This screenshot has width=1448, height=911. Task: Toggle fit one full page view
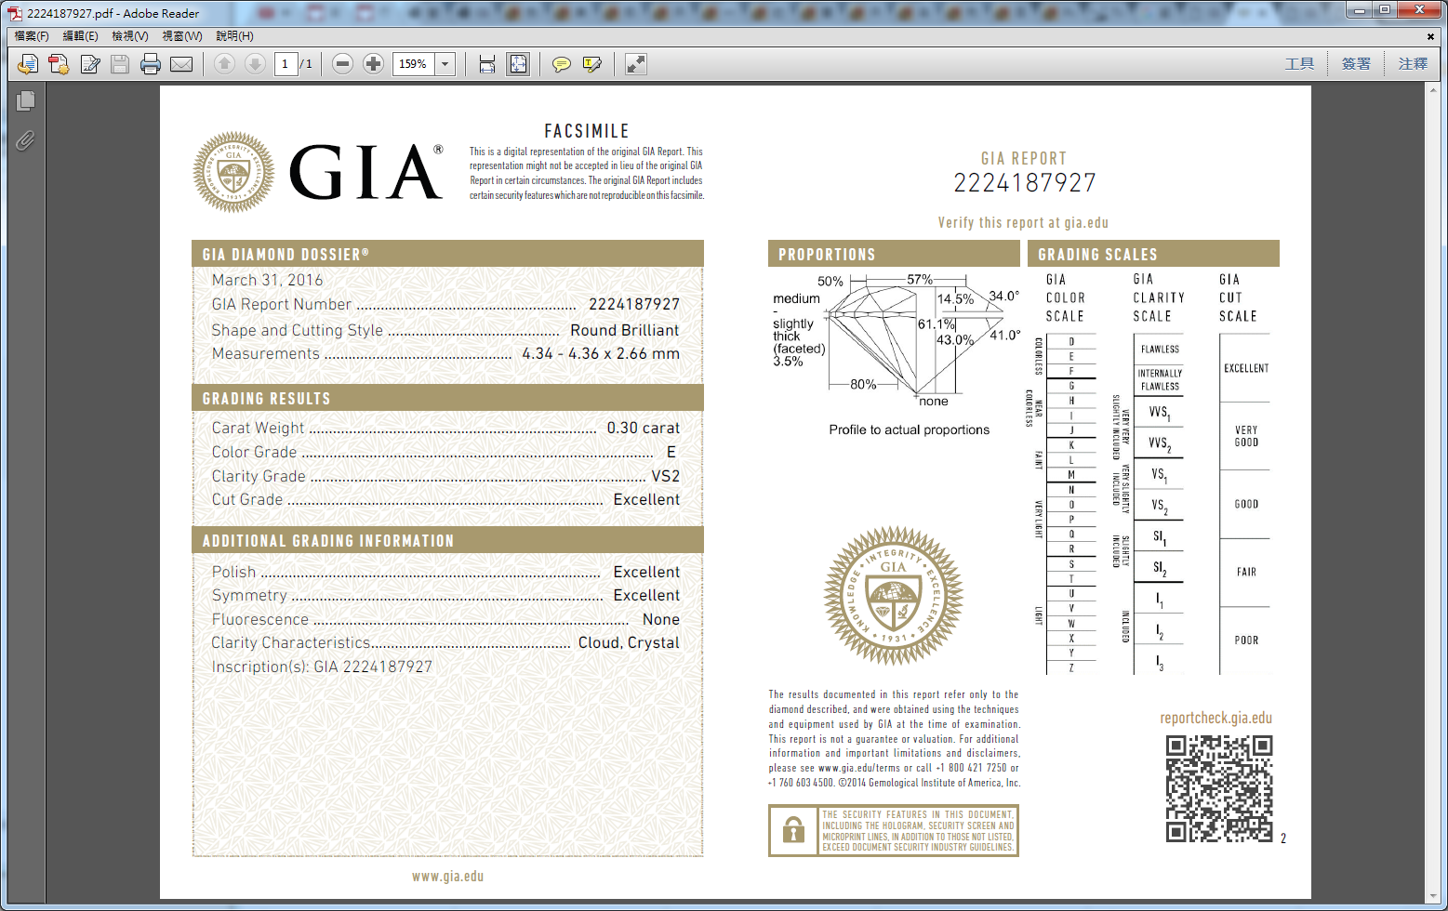point(518,64)
